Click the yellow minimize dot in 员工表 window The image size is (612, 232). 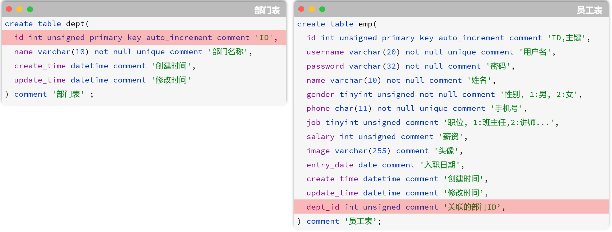tap(312, 9)
